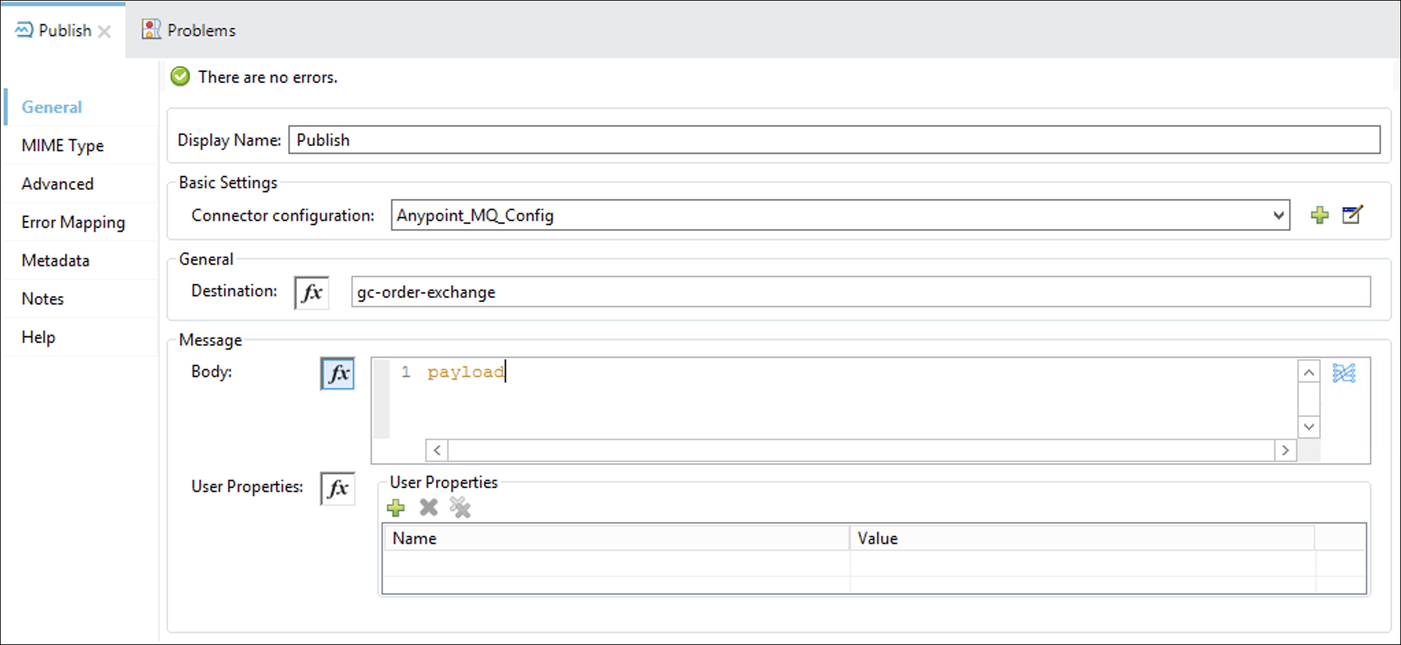Click the Destination field gc-order-exchange
Screen dimensions: 1401x645
point(861,292)
